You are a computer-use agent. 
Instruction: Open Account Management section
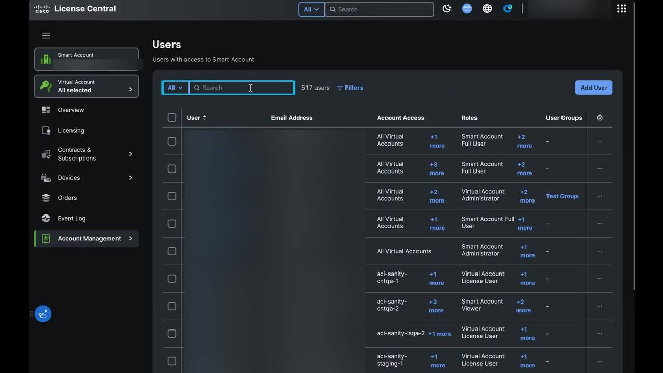tap(87, 238)
